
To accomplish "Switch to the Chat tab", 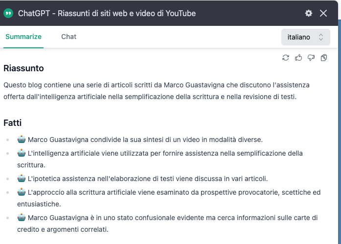I will [68, 37].
